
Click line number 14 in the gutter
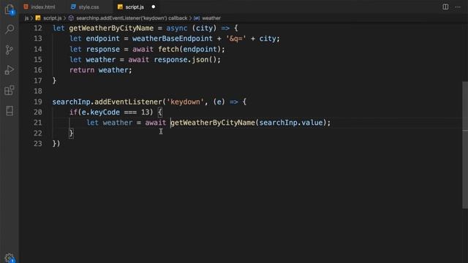[38, 49]
